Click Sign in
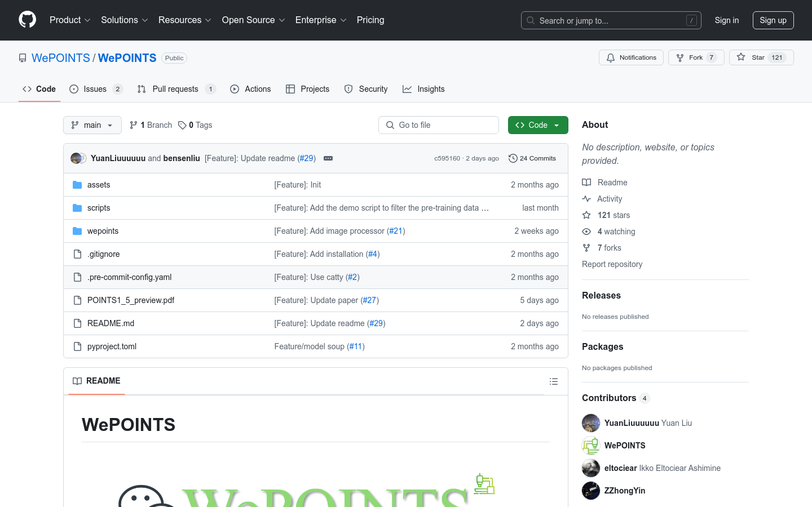Image resolution: width=812 pixels, height=507 pixels. point(726,20)
